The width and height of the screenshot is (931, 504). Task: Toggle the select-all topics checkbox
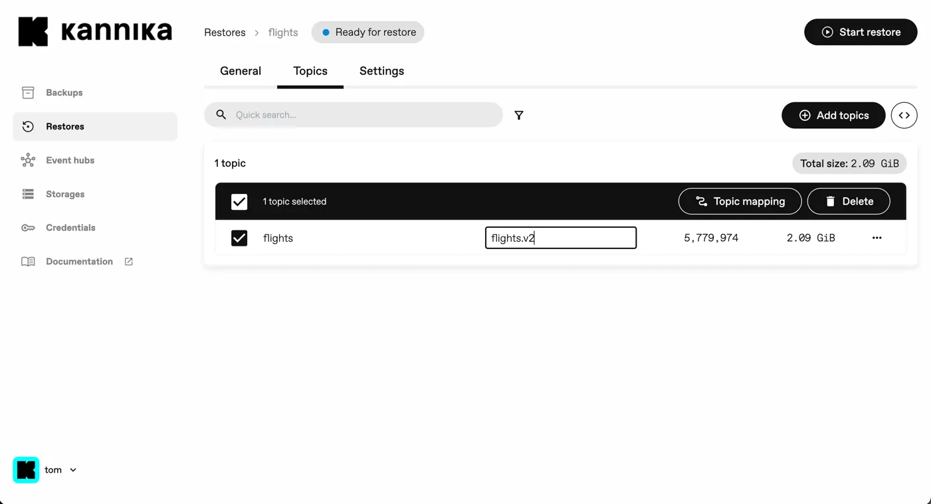coord(239,201)
